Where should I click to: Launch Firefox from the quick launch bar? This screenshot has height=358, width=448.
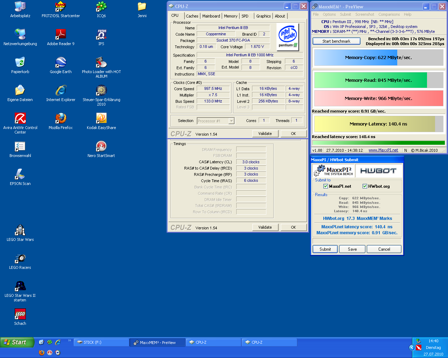pyautogui.click(x=42, y=352)
